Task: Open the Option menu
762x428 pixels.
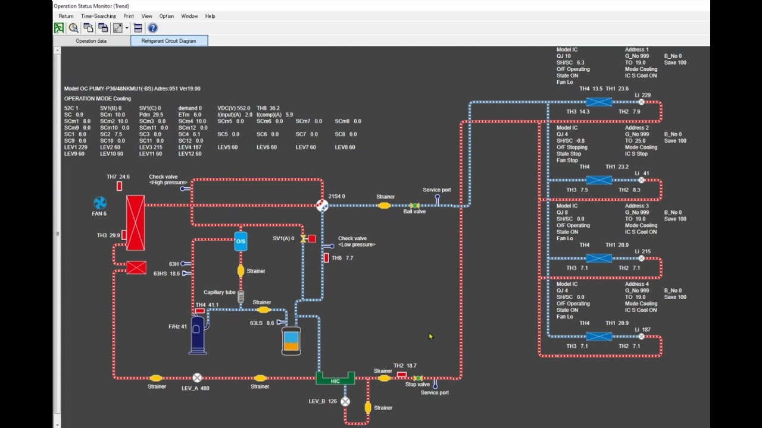Action: (167, 16)
